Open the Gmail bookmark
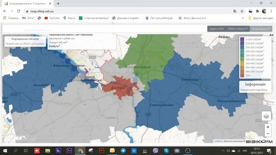The height and width of the screenshot is (155, 276). pos(28,18)
